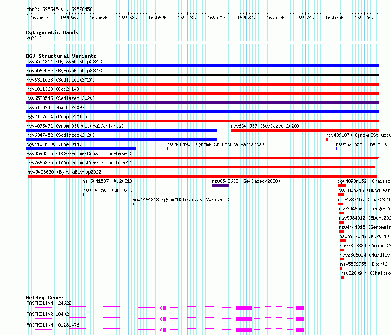391x335 pixels.
Task: Select the small red mark of nsv4091870
Action: [x=327, y=139]
